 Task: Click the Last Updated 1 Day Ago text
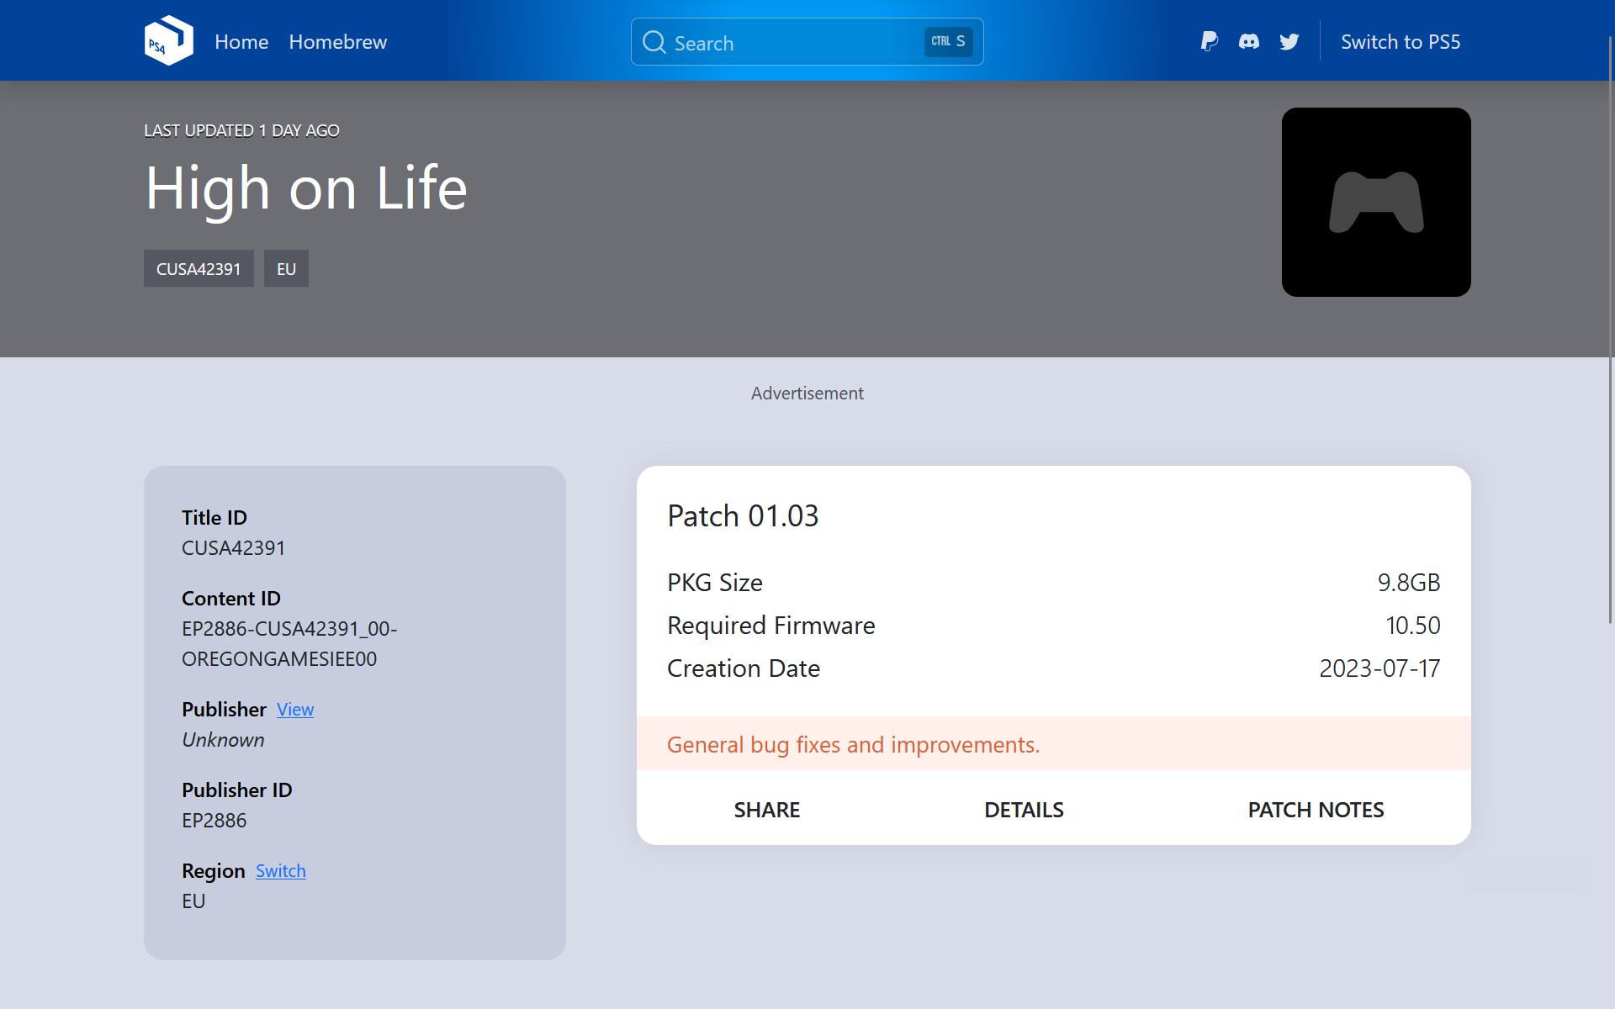coord(241,130)
